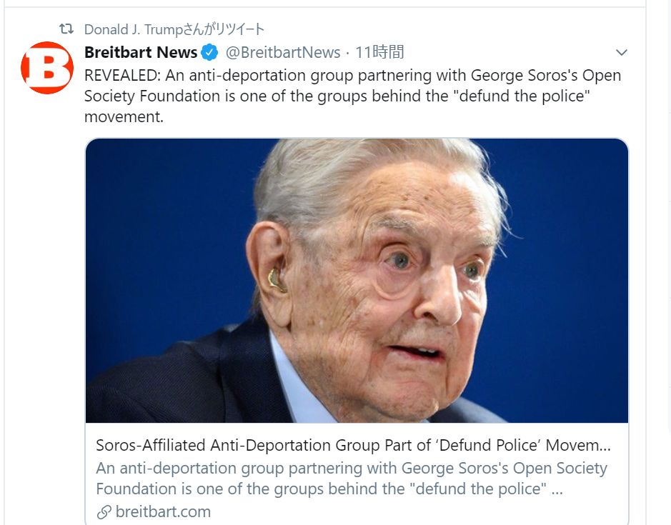
Task: Click the tweet's final word 'movement.'
Action: click(x=124, y=116)
